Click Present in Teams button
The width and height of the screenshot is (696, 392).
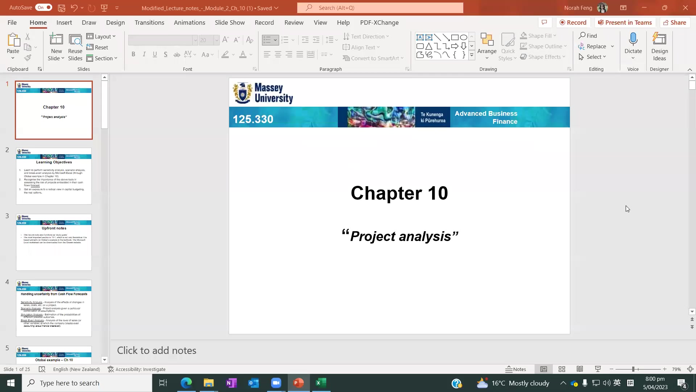(x=625, y=22)
